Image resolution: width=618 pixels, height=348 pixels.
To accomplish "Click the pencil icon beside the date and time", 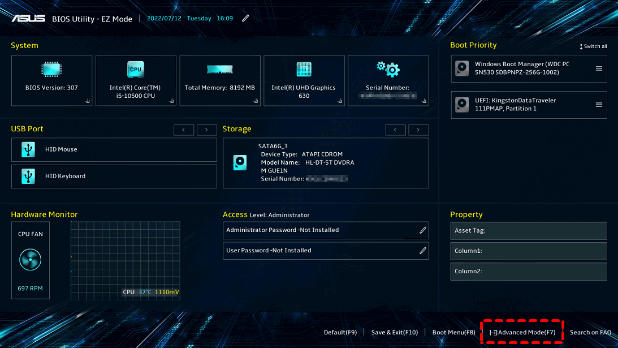I will 245,19.
